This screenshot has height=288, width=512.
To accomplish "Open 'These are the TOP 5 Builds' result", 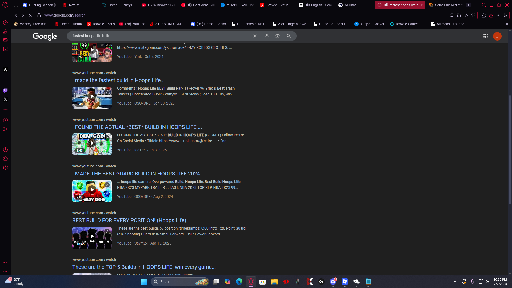I will click(x=144, y=267).
